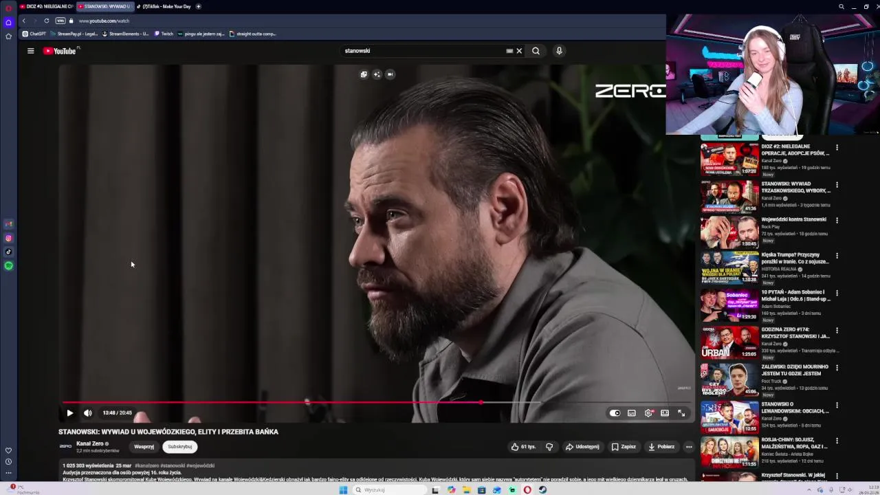Screen dimensions: 880x495
Task: Open TikTok in the Opera sidebar
Action: coord(8,252)
